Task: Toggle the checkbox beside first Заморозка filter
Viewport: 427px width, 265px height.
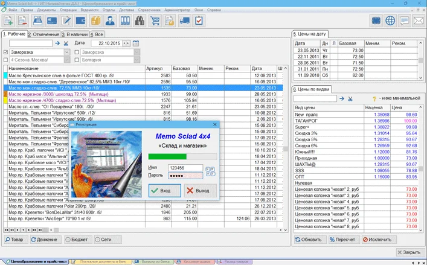Action: tap(6, 52)
